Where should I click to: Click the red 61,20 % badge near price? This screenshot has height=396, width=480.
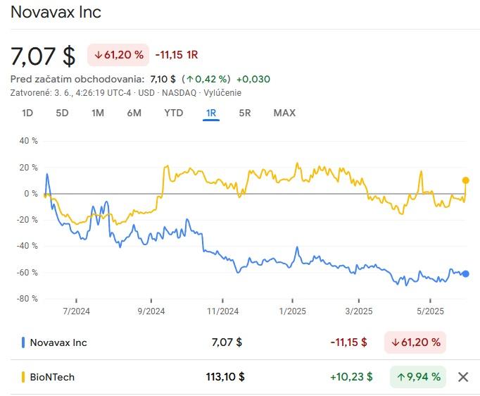point(118,55)
